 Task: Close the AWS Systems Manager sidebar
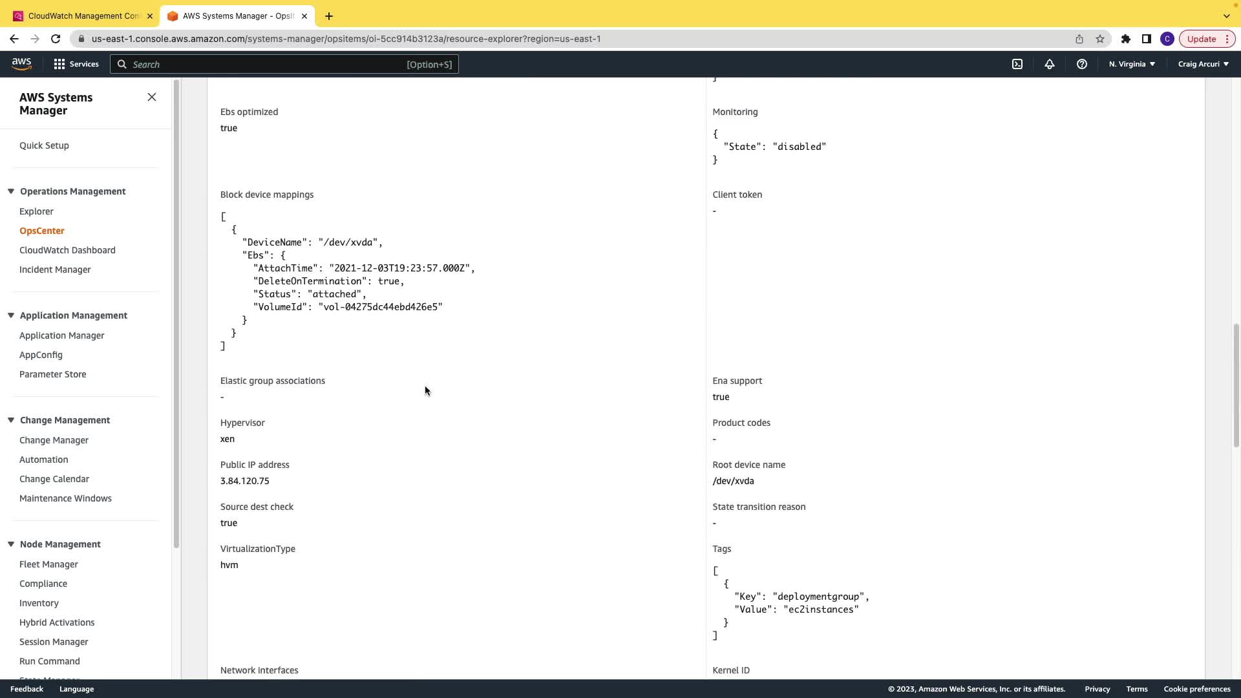coord(152,97)
